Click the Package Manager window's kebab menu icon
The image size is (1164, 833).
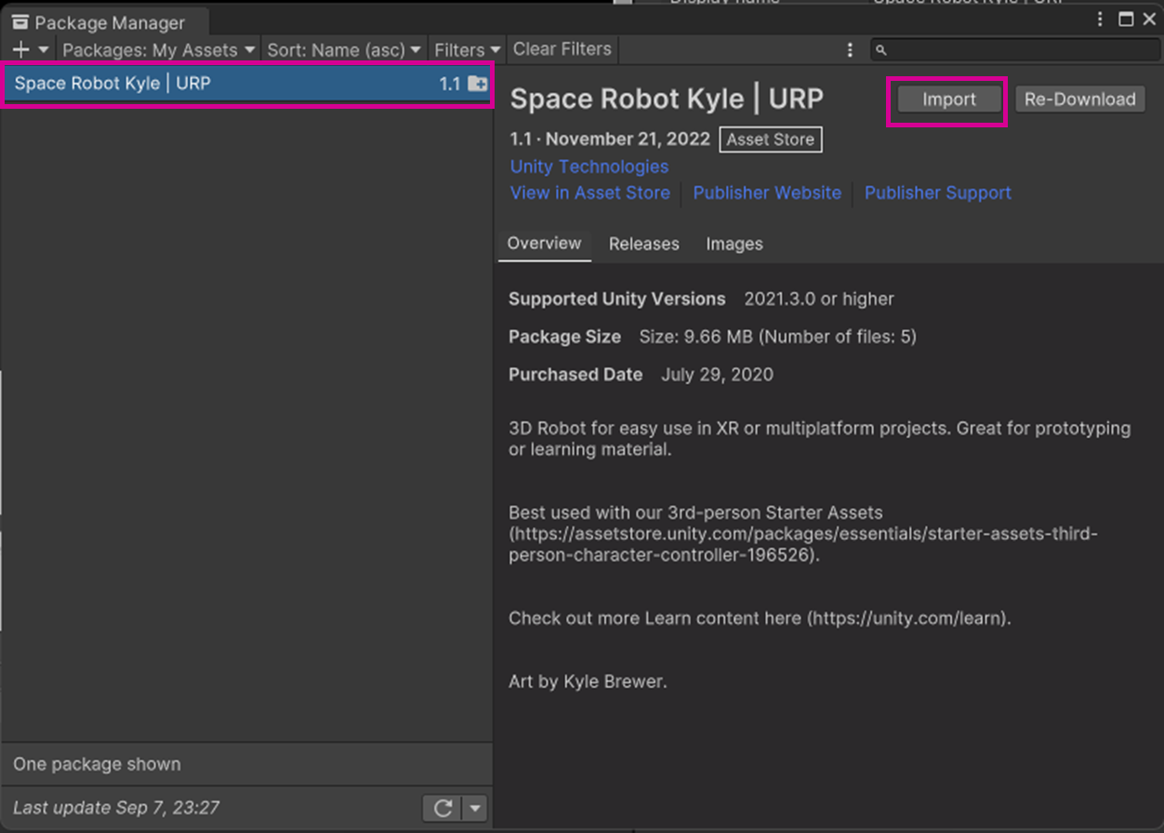[x=1101, y=20]
